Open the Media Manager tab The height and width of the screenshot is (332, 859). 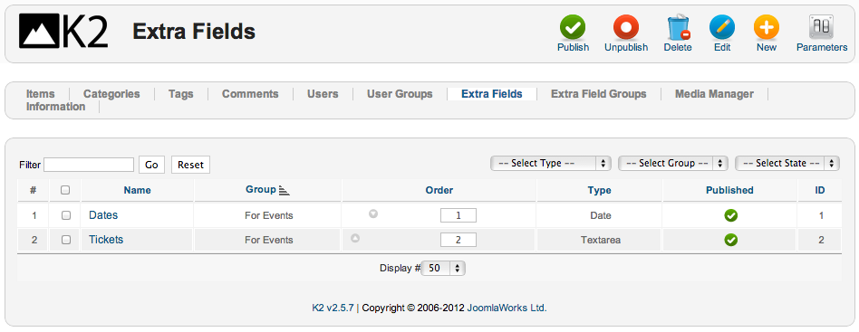714,94
